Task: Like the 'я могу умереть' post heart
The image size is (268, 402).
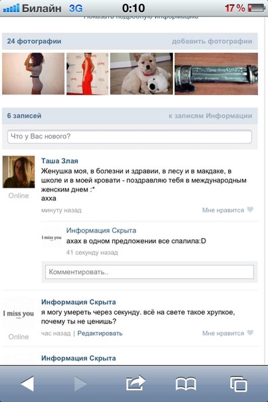Action: pyautogui.click(x=250, y=333)
